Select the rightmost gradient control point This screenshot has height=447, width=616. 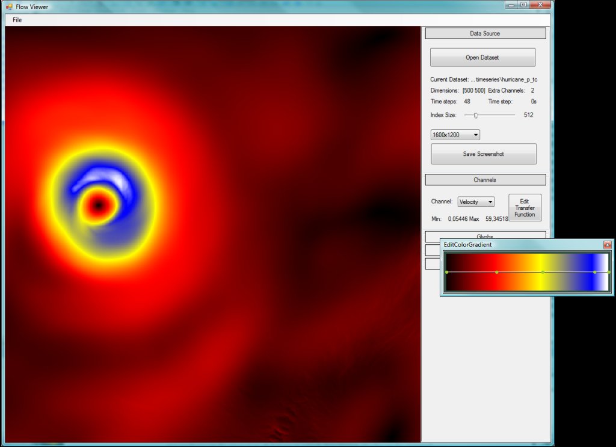pos(609,272)
